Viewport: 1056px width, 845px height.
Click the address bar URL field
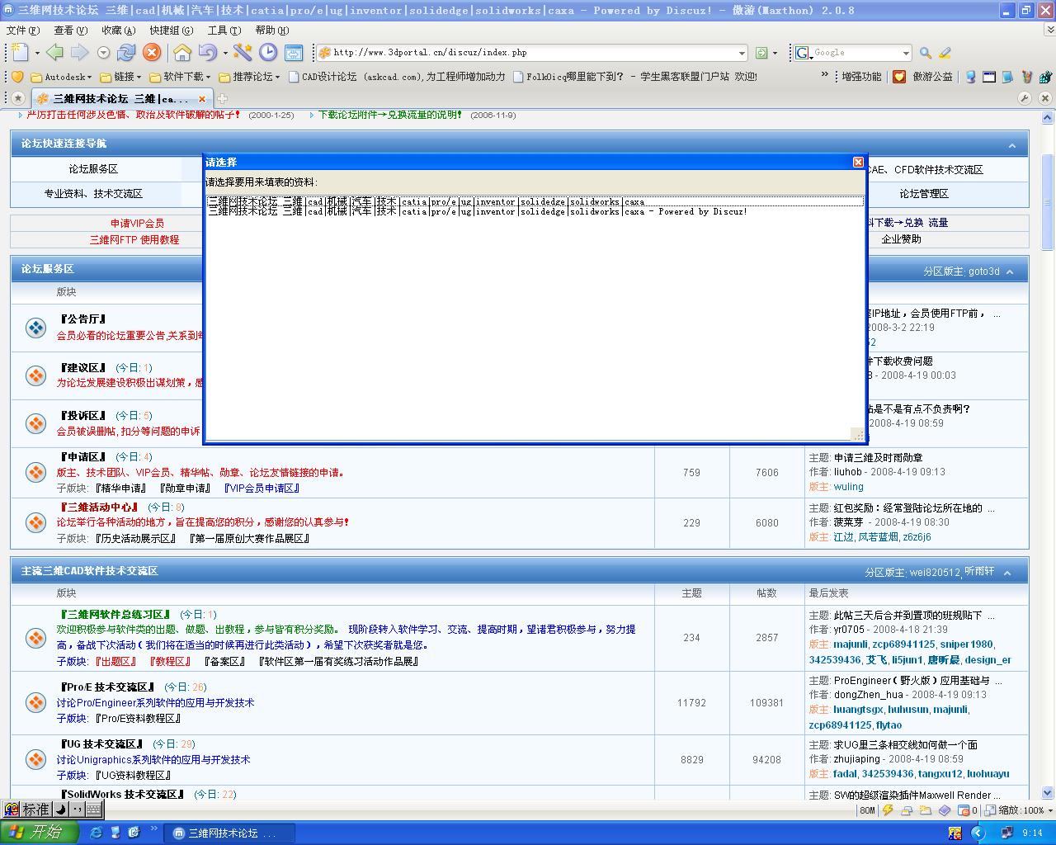point(533,53)
